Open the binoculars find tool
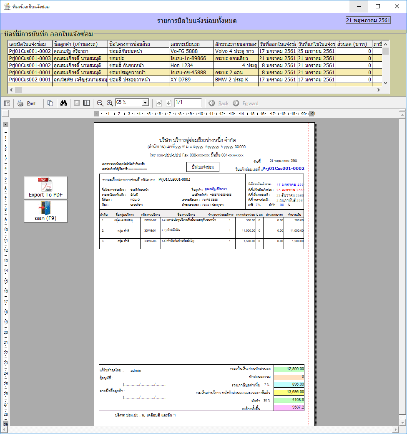Image resolution: width=407 pixels, height=434 pixels. tap(63, 103)
